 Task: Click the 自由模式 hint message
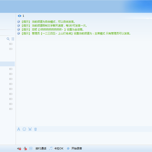(x=48, y=22)
